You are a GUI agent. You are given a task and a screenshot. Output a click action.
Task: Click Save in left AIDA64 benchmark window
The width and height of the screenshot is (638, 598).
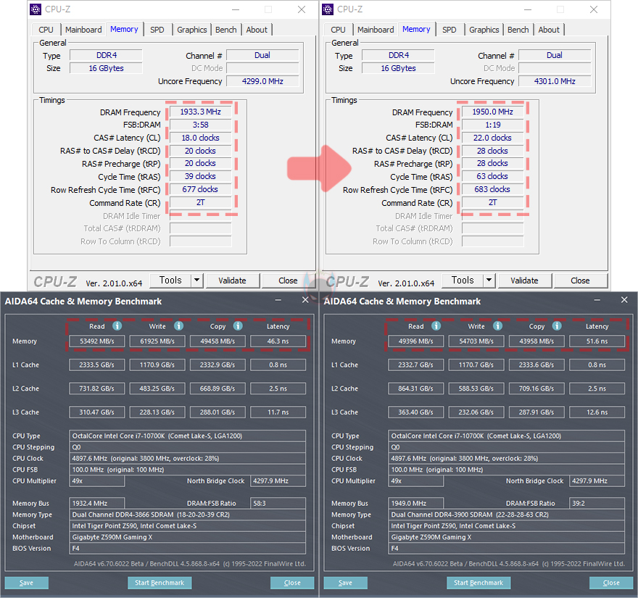[26, 583]
